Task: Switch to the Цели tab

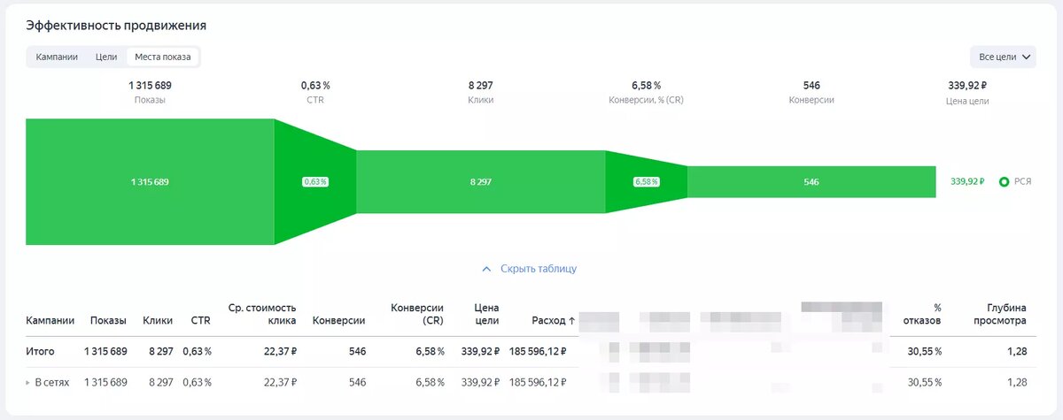Action: click(106, 57)
